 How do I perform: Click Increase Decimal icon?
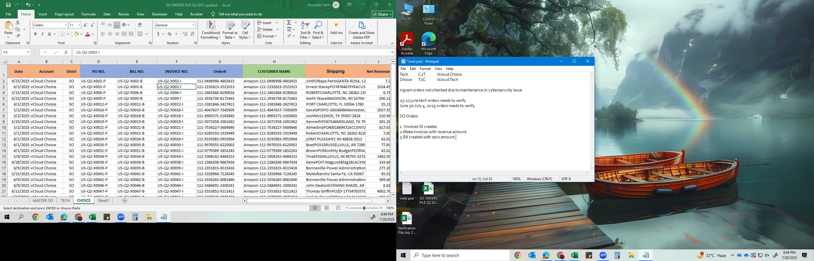(185, 34)
